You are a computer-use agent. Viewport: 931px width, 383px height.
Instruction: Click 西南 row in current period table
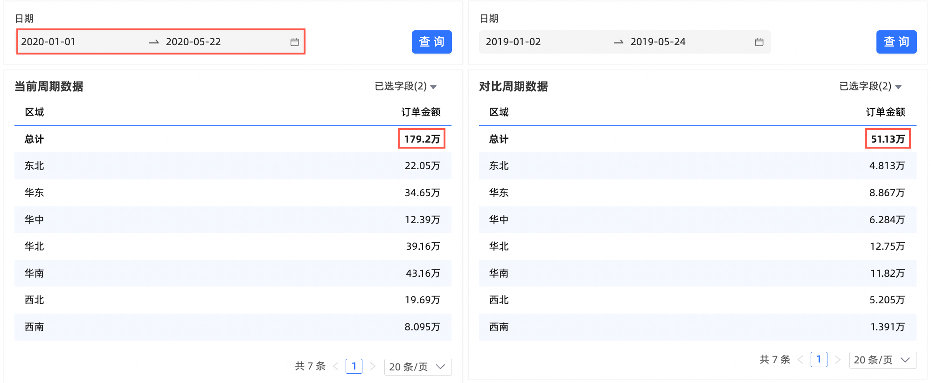pyautogui.click(x=233, y=327)
